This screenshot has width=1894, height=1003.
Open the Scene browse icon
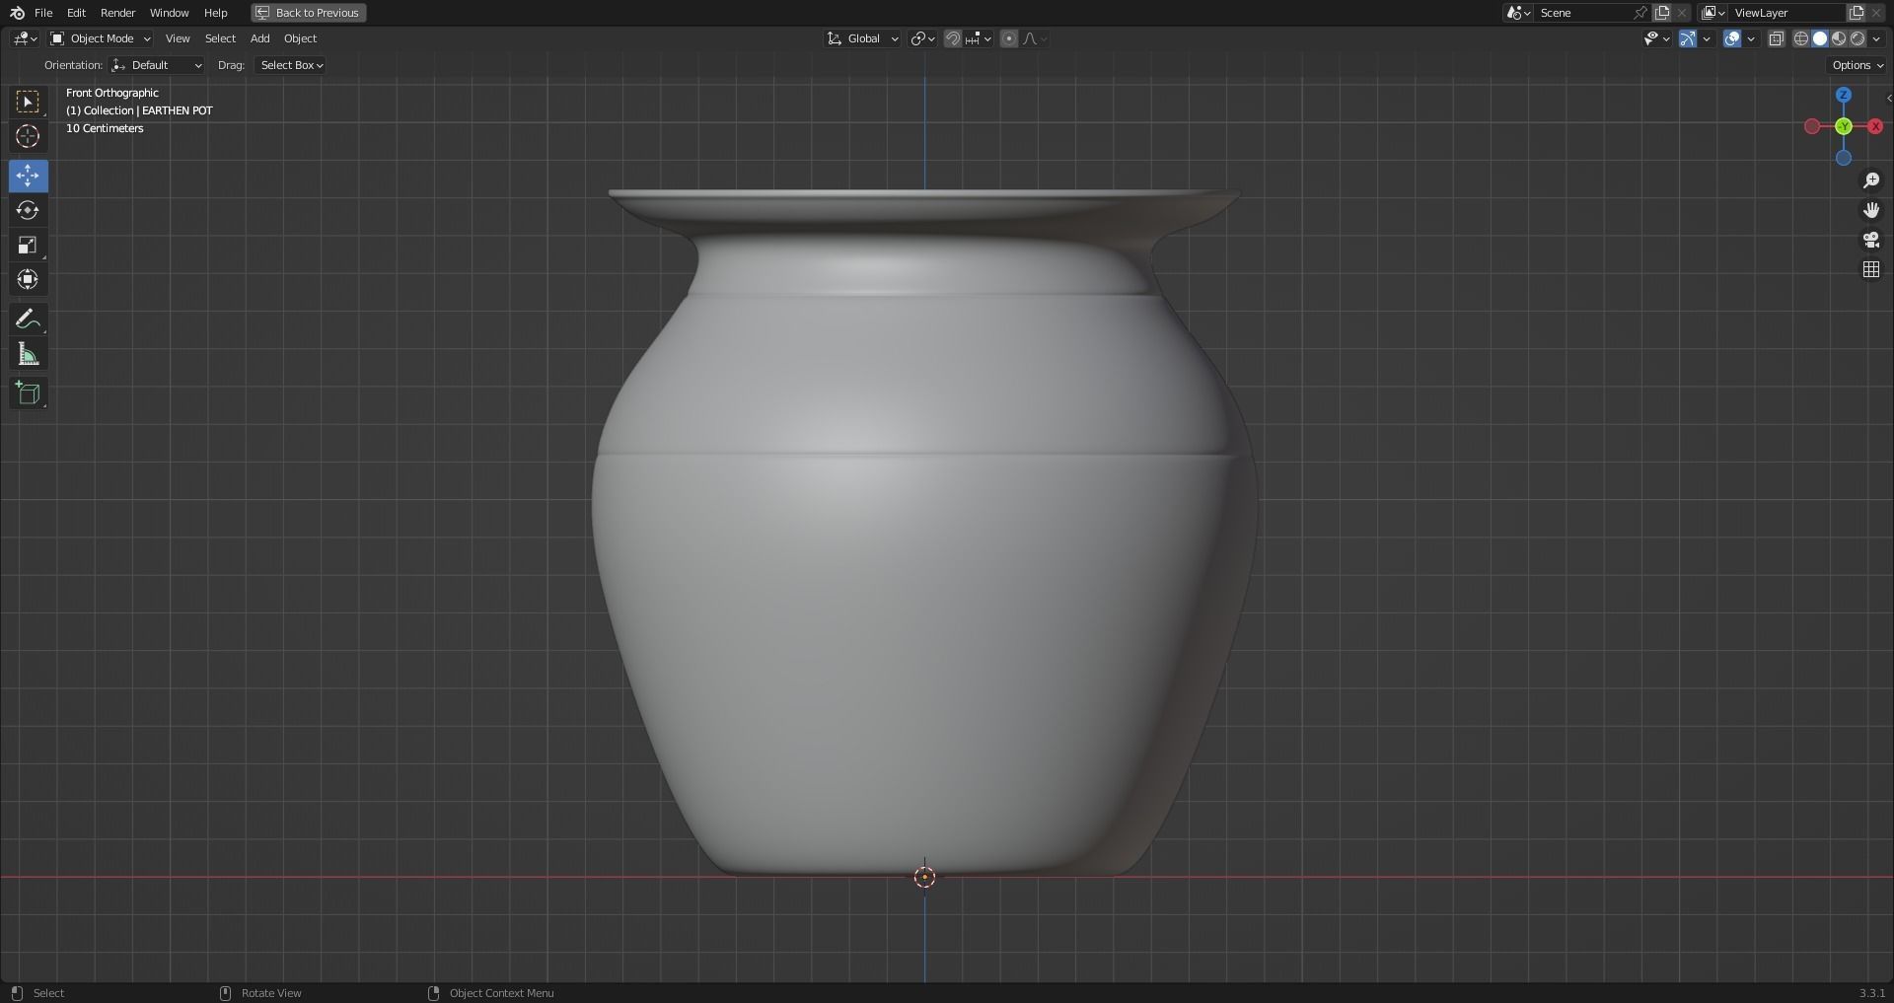[x=1518, y=13]
